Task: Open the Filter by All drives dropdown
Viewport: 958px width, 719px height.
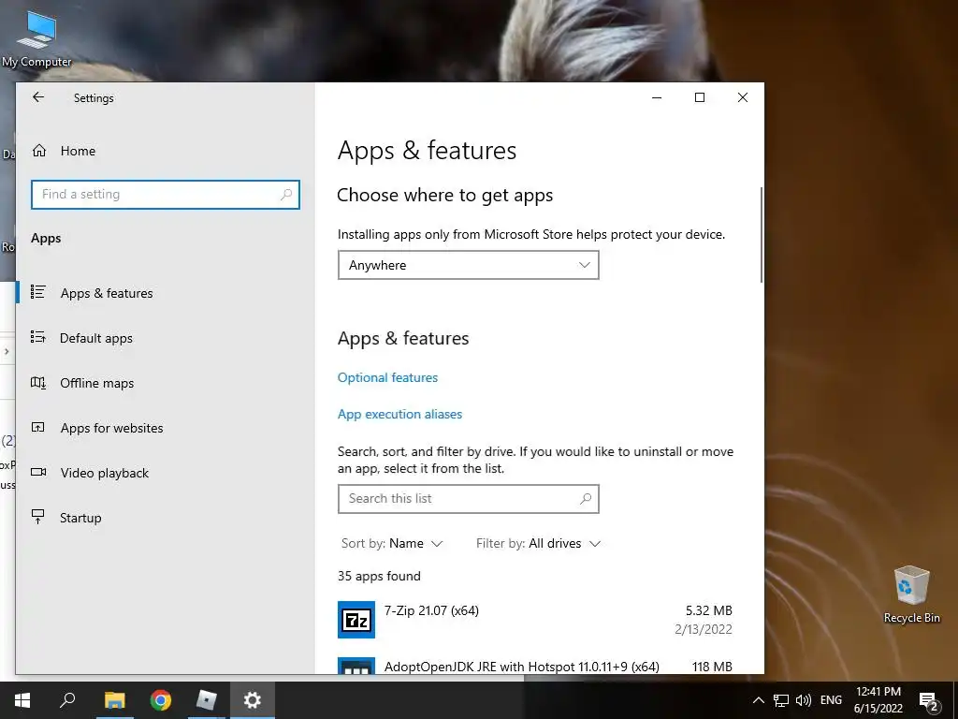Action: pyautogui.click(x=538, y=544)
